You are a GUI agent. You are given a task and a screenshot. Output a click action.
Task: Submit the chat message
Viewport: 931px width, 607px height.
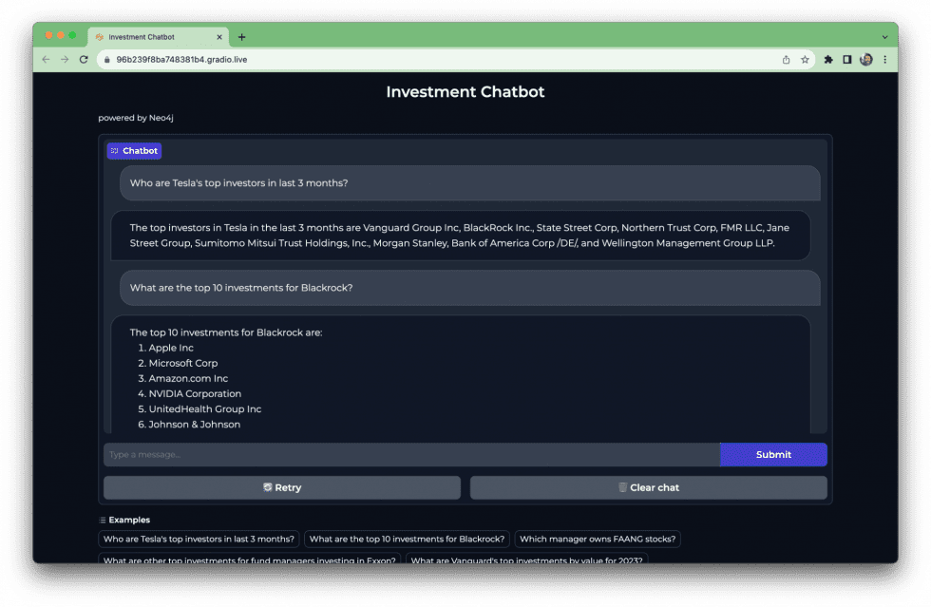772,454
